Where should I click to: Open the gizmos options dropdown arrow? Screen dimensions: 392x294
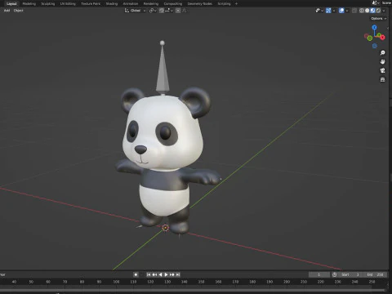(334, 11)
